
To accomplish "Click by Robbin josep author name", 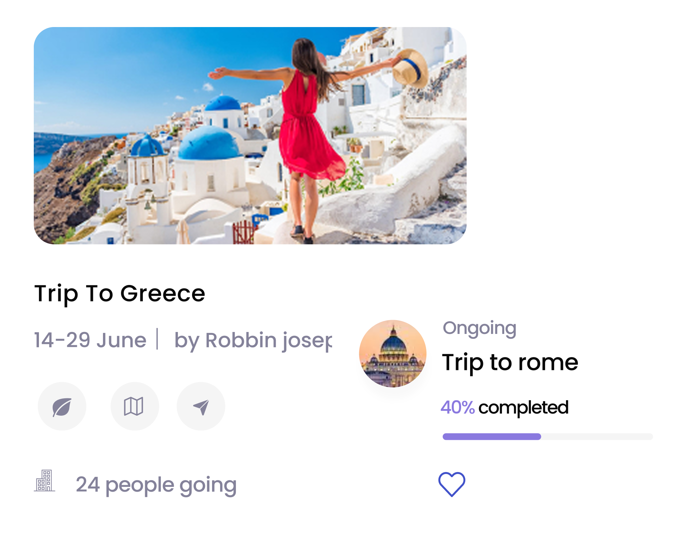I will coord(253,341).
